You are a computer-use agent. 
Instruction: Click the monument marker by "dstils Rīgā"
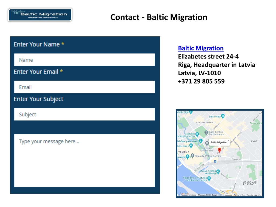point(191,112)
